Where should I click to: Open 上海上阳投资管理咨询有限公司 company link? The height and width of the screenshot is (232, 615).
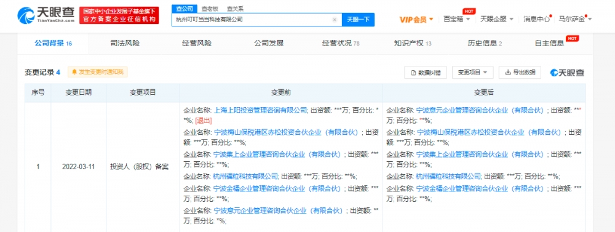click(260, 111)
